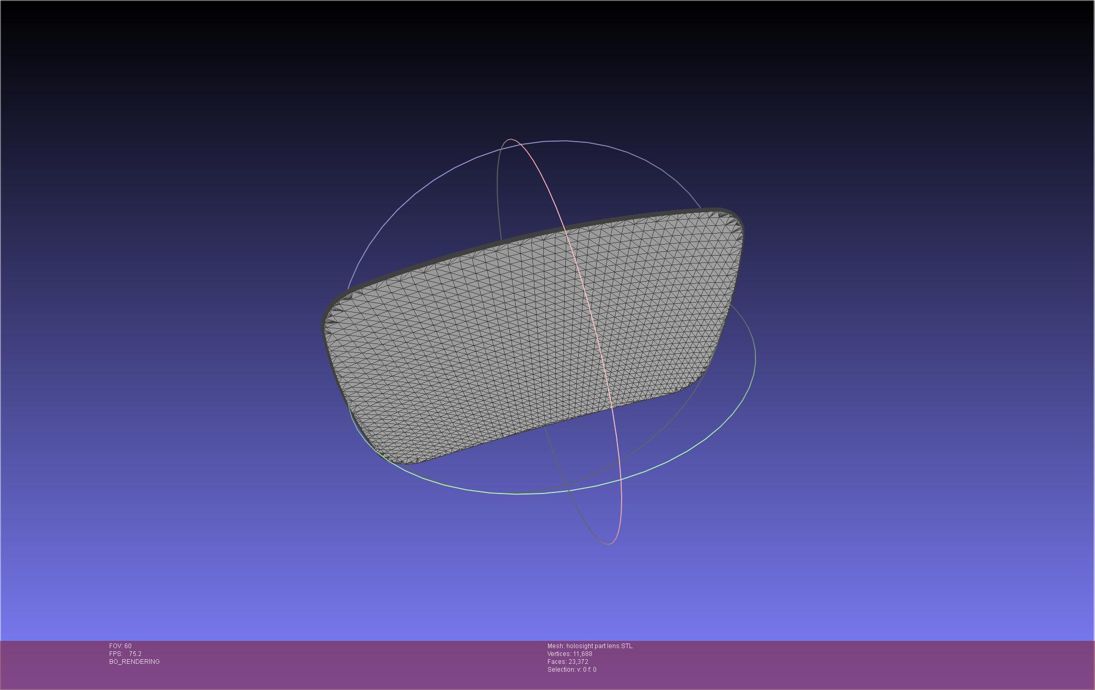
Task: Click the top of the pink ring
Action: click(x=511, y=140)
